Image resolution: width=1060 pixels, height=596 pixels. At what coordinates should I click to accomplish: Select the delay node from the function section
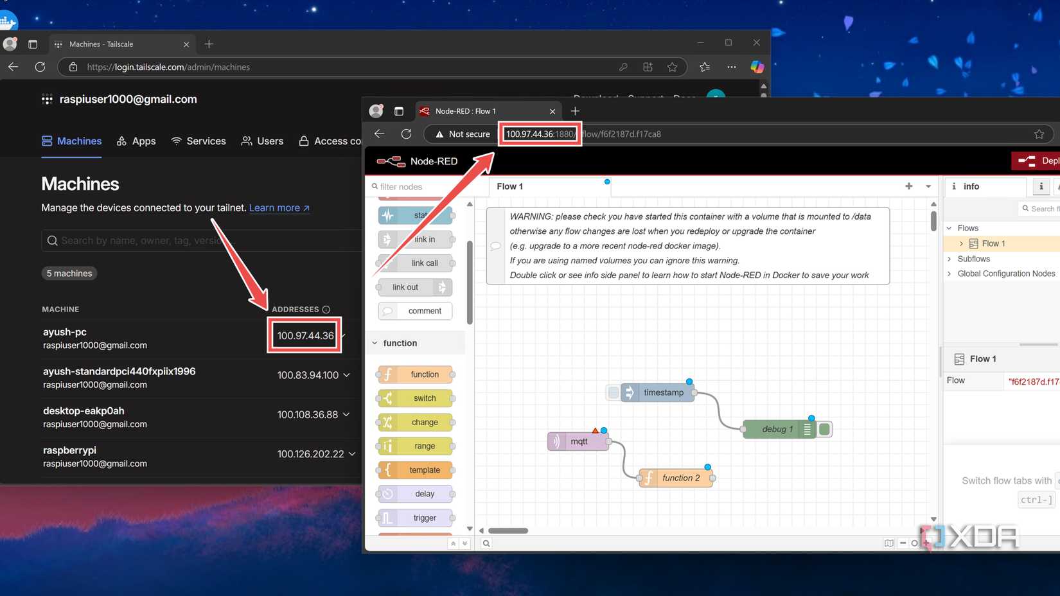pos(414,493)
